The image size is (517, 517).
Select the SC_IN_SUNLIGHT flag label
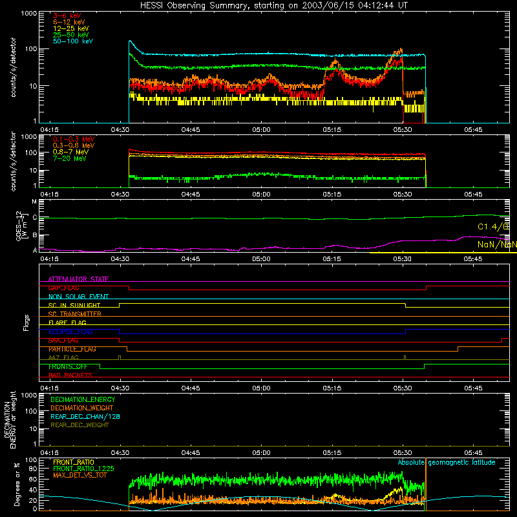[x=74, y=305]
